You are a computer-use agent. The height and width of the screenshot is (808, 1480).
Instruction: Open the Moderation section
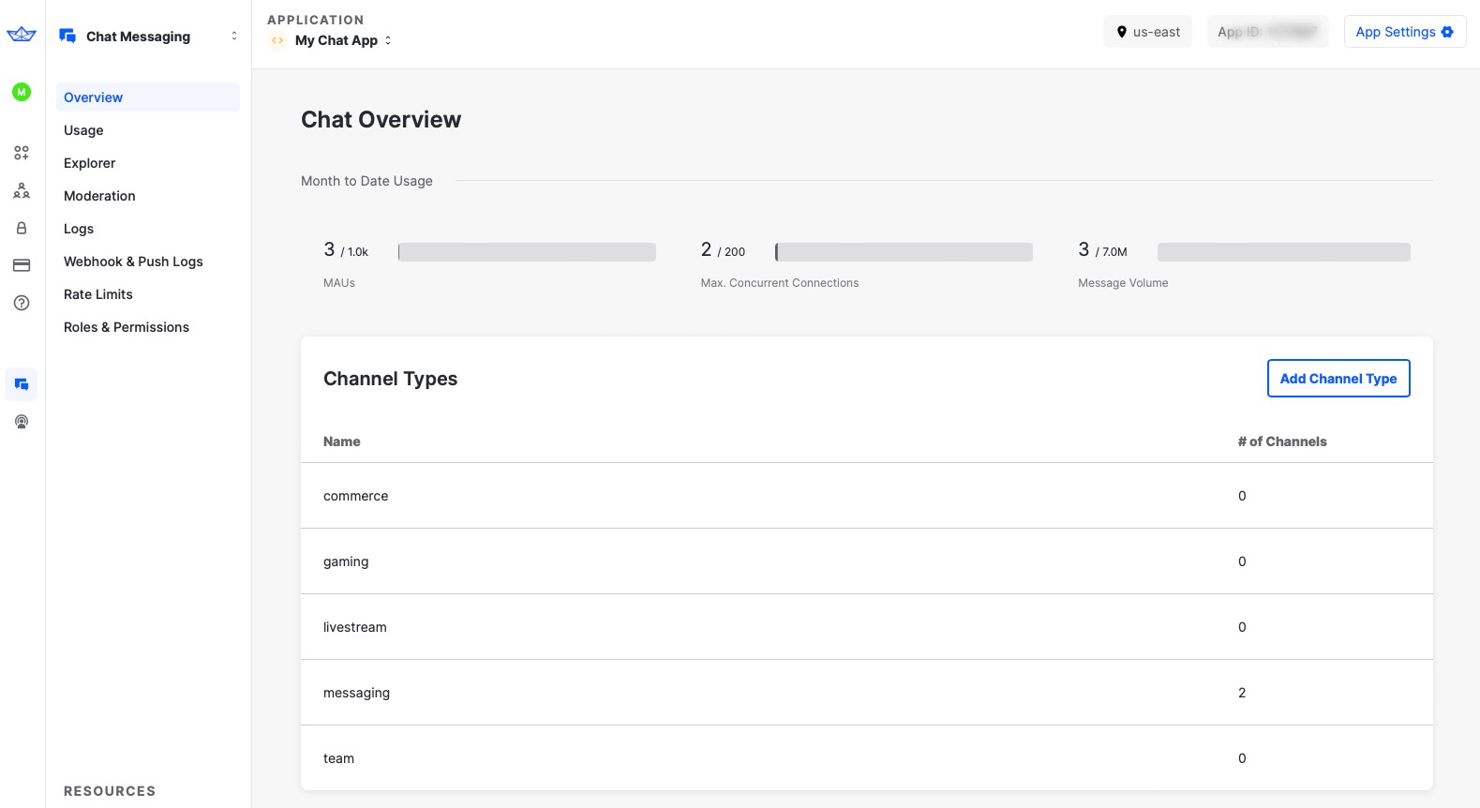tap(148, 196)
